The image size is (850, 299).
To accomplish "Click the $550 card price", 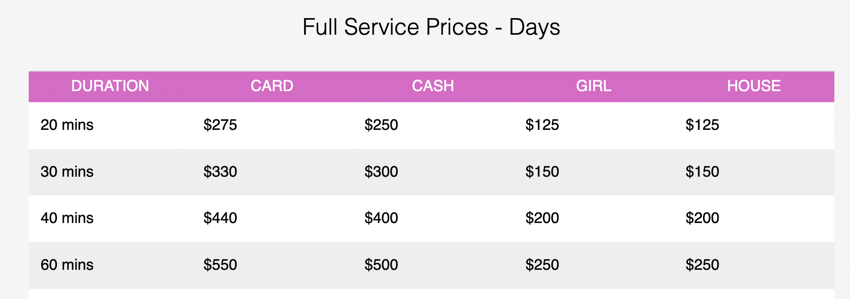I will (x=220, y=265).
